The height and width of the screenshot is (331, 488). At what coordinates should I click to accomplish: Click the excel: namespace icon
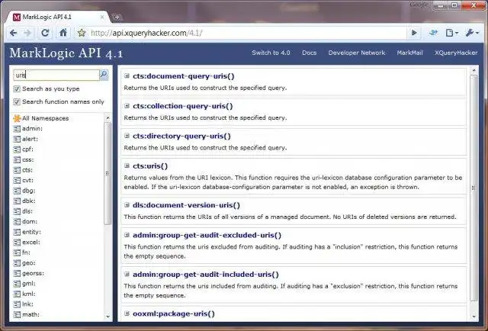(17, 243)
